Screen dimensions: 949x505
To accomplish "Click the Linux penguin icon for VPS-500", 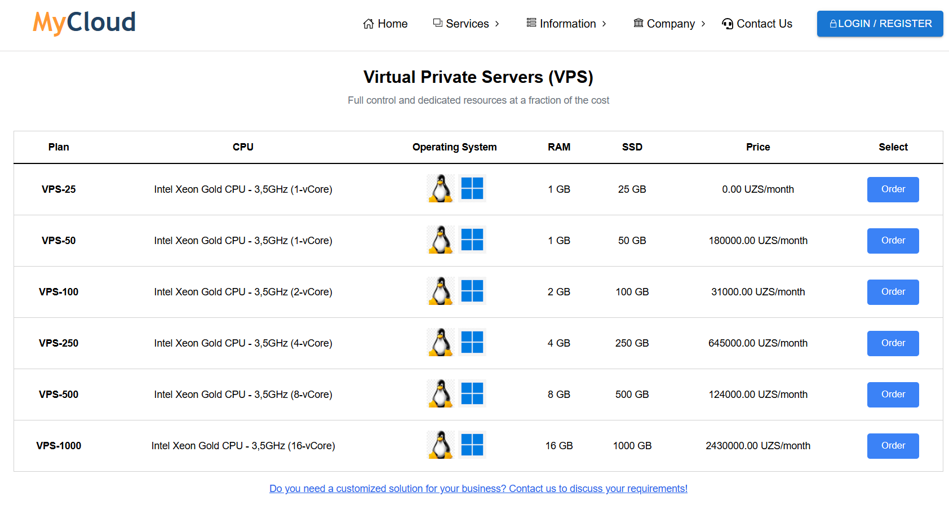I will (441, 394).
